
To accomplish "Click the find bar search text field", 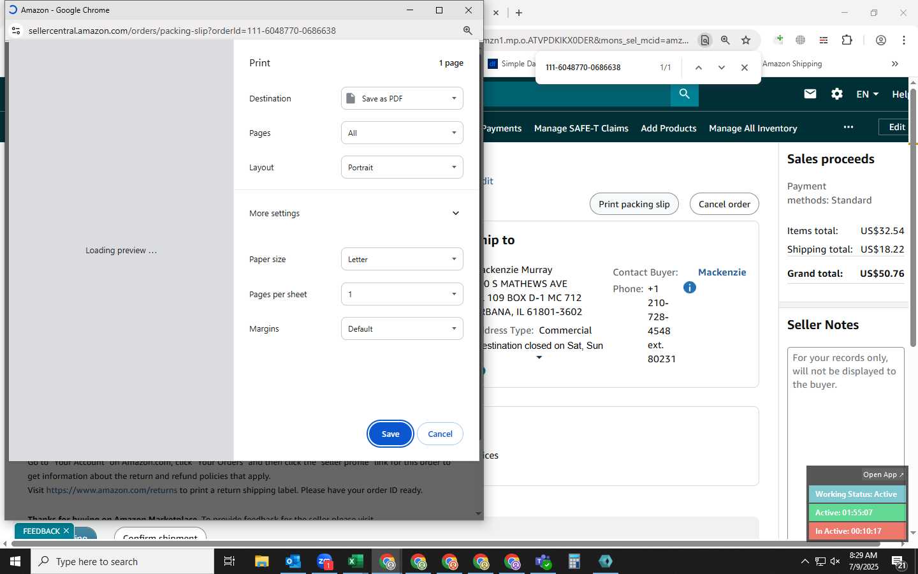I will click(x=596, y=67).
